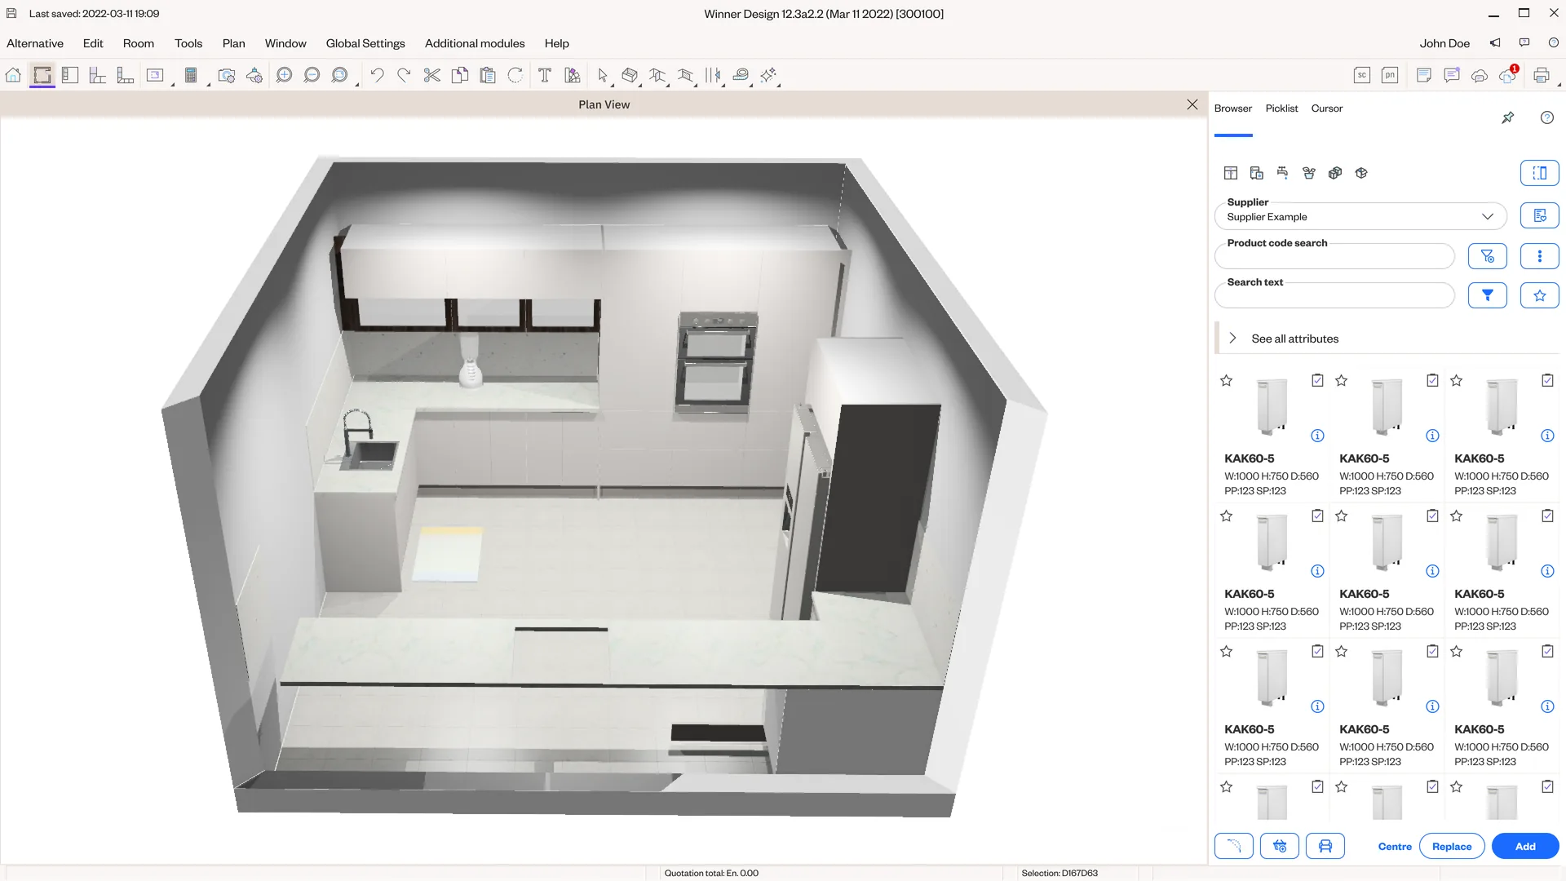Click the zoom in magnifier
The image size is (1566, 881).
[x=284, y=75]
